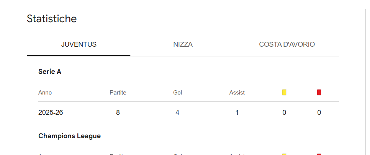The width and height of the screenshot is (370, 155).
Task: Switch to the JUVENTUS tab
Action: (79, 45)
